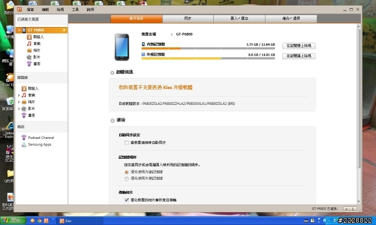Open the 編輯 (Edit) menu

click(45, 9)
